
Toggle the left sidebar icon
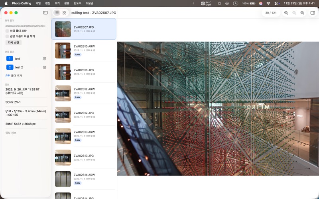(45, 13)
